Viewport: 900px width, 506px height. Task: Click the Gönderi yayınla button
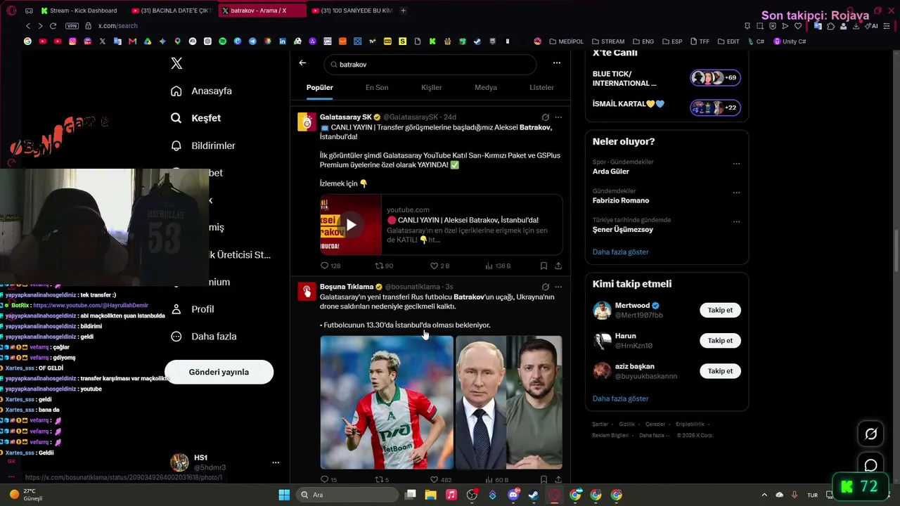pyautogui.click(x=219, y=372)
